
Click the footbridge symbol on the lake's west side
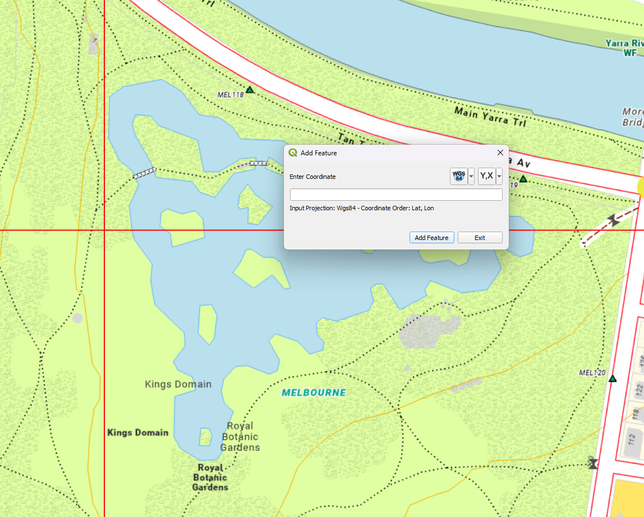pyautogui.click(x=144, y=173)
